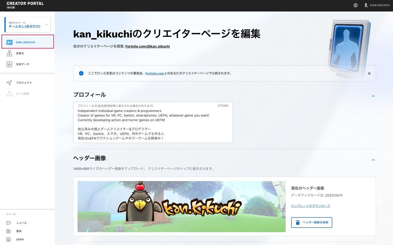The height and width of the screenshot is (245, 393).
Task: Click the team management nodes icon
Action: [x=9, y=94]
